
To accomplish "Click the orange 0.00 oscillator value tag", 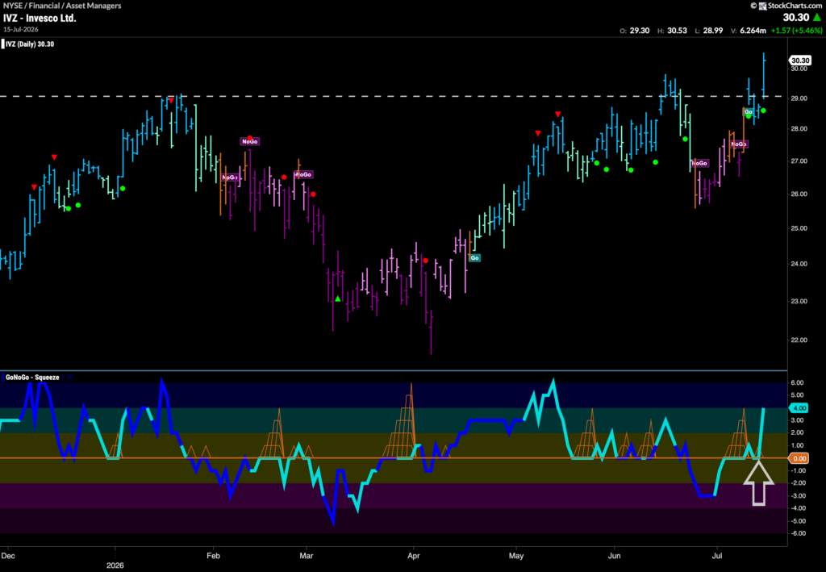I will tap(799, 459).
